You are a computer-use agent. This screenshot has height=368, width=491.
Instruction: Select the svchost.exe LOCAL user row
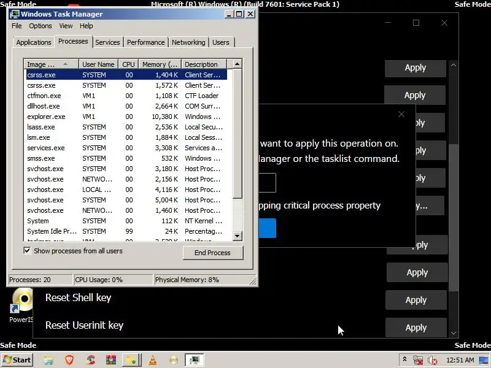point(126,190)
